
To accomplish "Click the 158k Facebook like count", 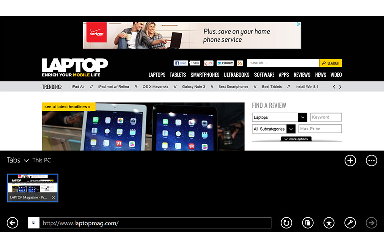I will point(195,63).
